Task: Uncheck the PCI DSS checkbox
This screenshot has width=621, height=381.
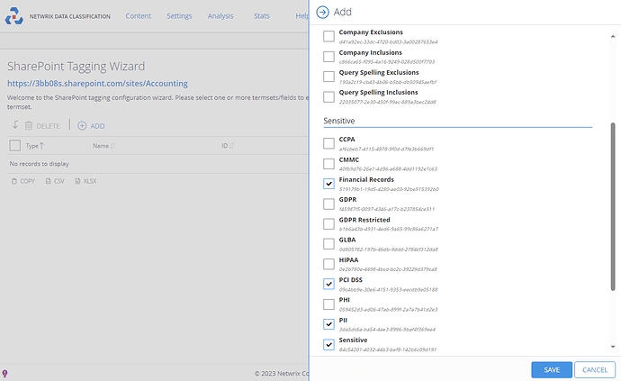Action: point(328,283)
